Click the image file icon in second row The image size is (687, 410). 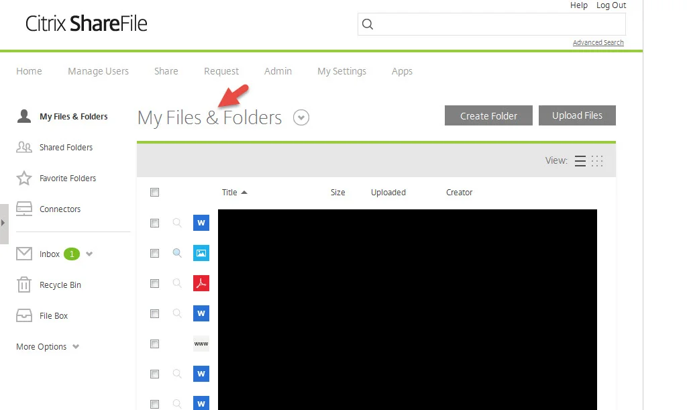pos(201,253)
